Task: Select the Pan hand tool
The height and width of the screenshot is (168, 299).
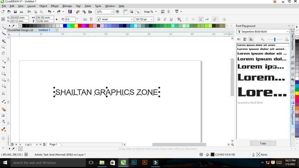Action: tap(3, 53)
